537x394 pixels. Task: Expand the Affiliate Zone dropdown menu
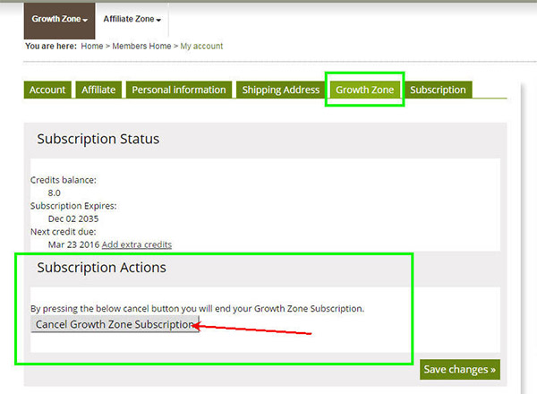132,19
